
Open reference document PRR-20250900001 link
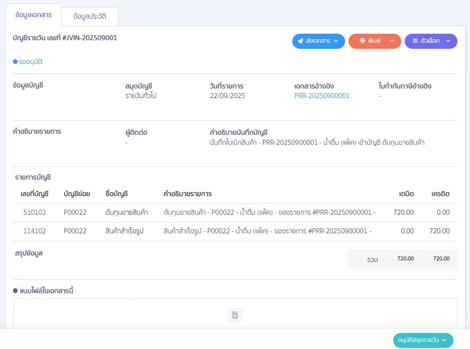pos(322,96)
